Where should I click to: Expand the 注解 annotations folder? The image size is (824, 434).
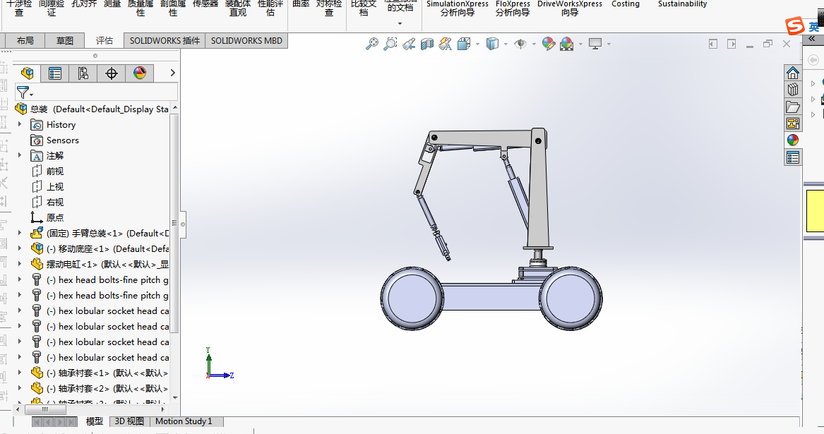click(x=20, y=155)
